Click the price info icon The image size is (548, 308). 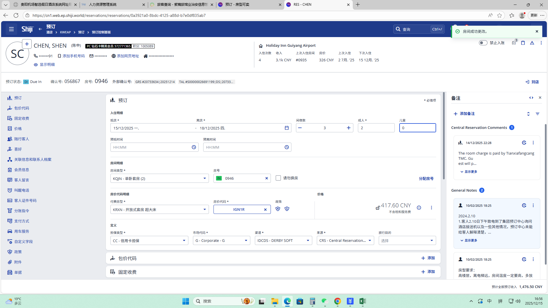(419, 208)
